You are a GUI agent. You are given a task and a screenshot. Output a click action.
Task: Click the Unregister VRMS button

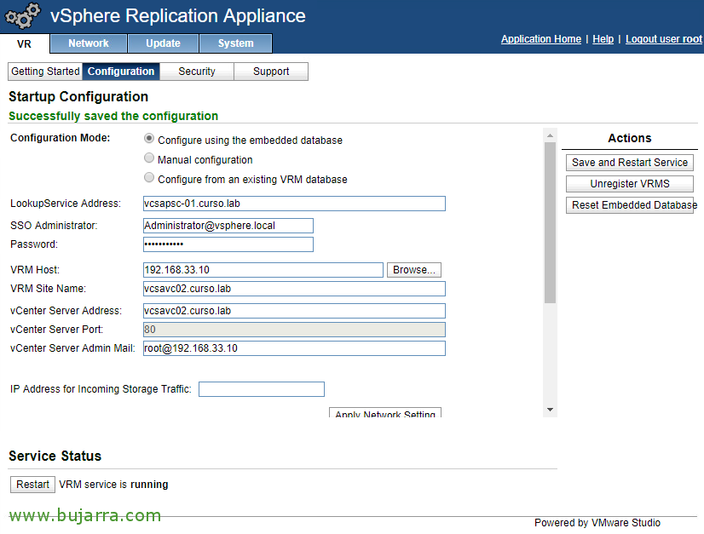point(630,184)
